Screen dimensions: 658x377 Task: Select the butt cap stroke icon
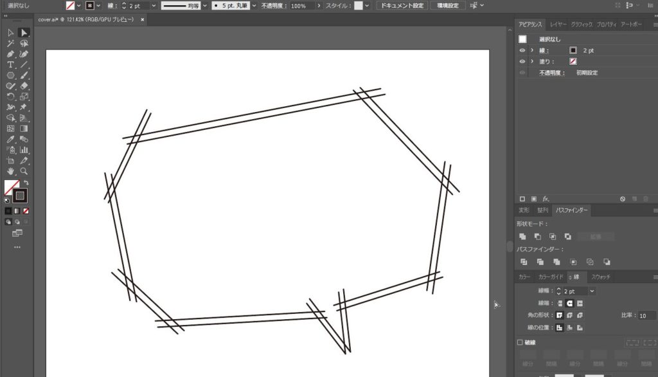coord(560,303)
